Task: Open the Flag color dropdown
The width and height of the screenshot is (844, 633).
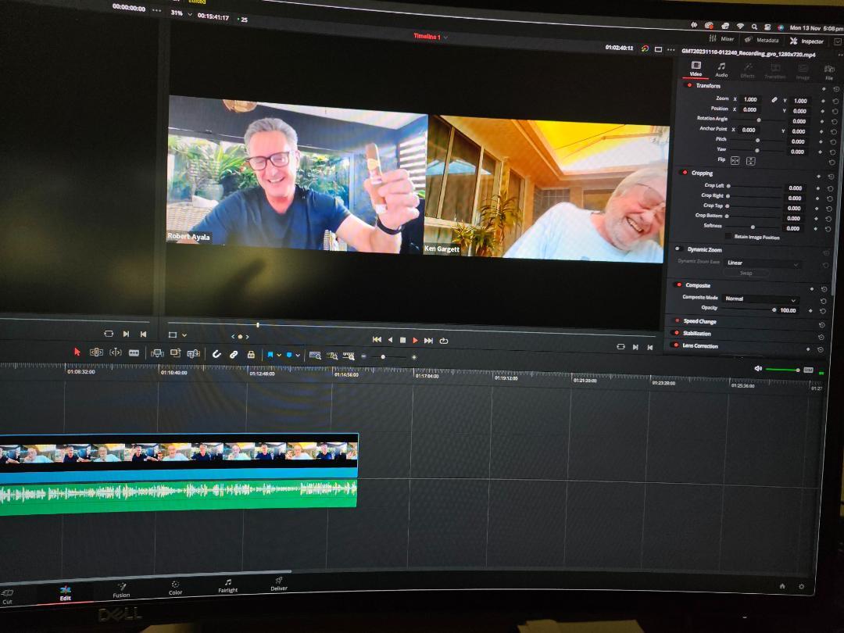Action: [x=279, y=356]
